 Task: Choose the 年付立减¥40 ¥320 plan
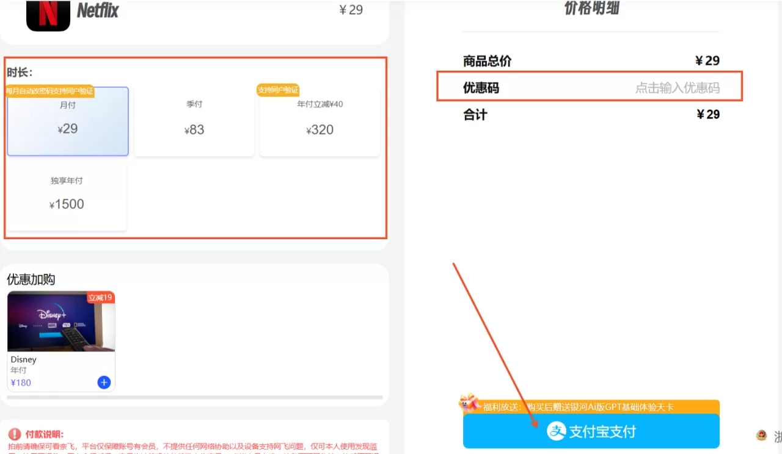point(320,121)
